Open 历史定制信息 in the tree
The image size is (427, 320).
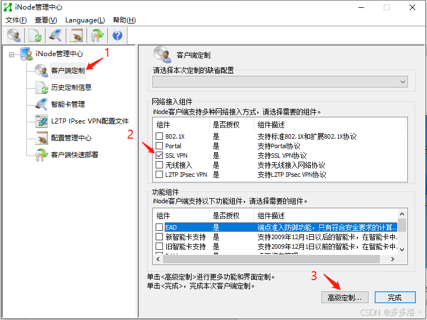tap(71, 88)
